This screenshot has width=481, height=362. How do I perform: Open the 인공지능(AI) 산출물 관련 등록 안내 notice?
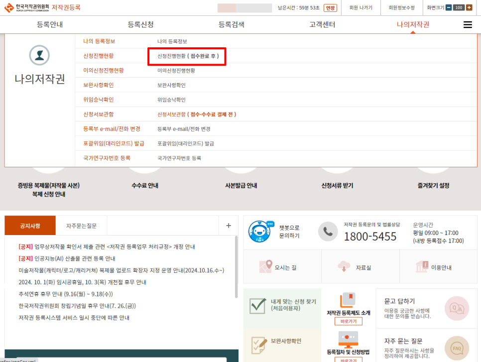coord(67,258)
